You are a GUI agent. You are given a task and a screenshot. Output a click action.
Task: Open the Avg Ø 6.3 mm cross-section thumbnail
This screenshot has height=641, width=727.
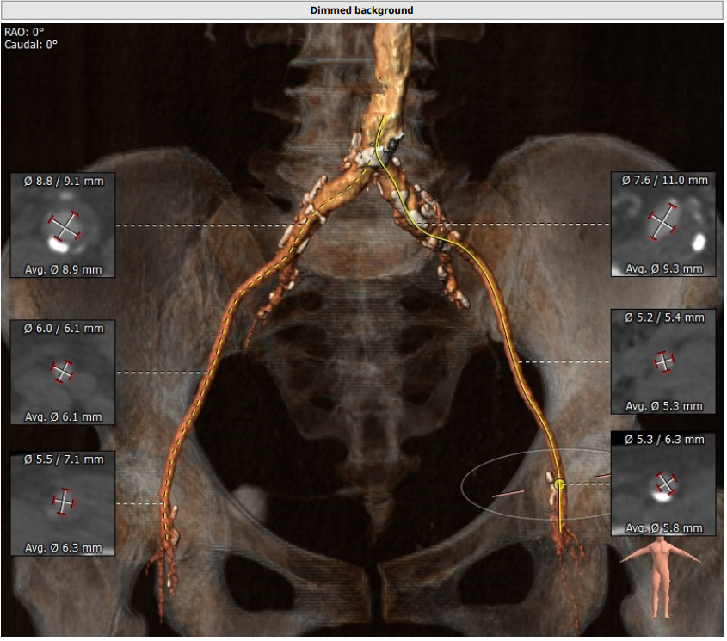(x=63, y=502)
